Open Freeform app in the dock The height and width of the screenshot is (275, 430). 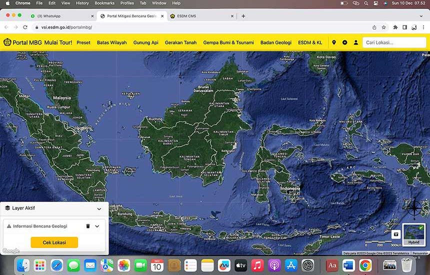(224, 265)
